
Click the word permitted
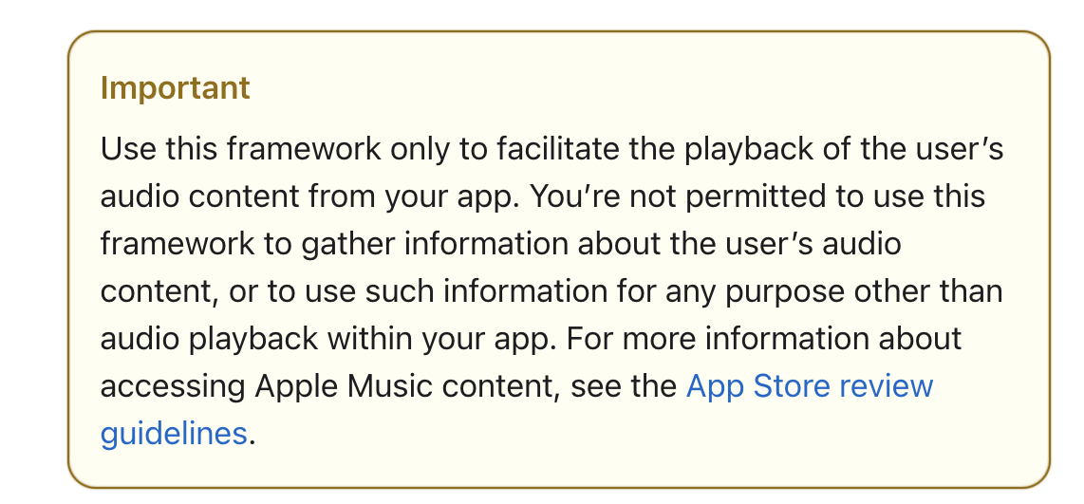pyautogui.click(x=750, y=196)
